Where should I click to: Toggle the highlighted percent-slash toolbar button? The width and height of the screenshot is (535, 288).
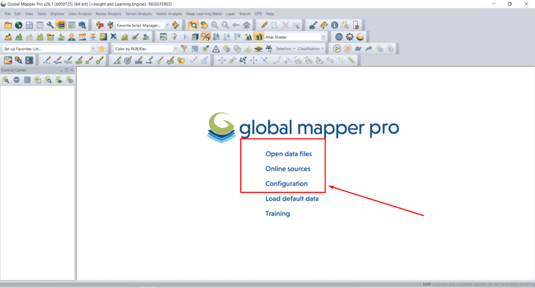[205, 37]
